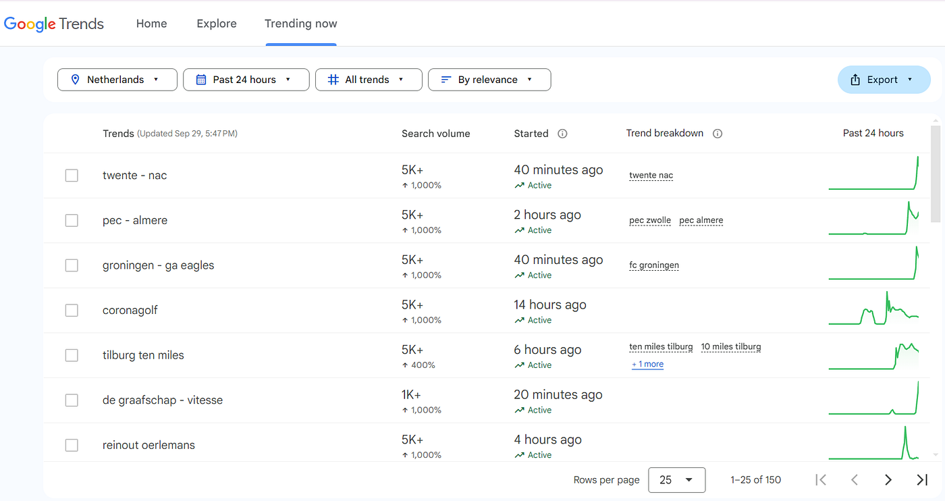This screenshot has height=501, width=945.
Task: Open the tilburg ten miles sparkline chart
Action: coord(873,355)
